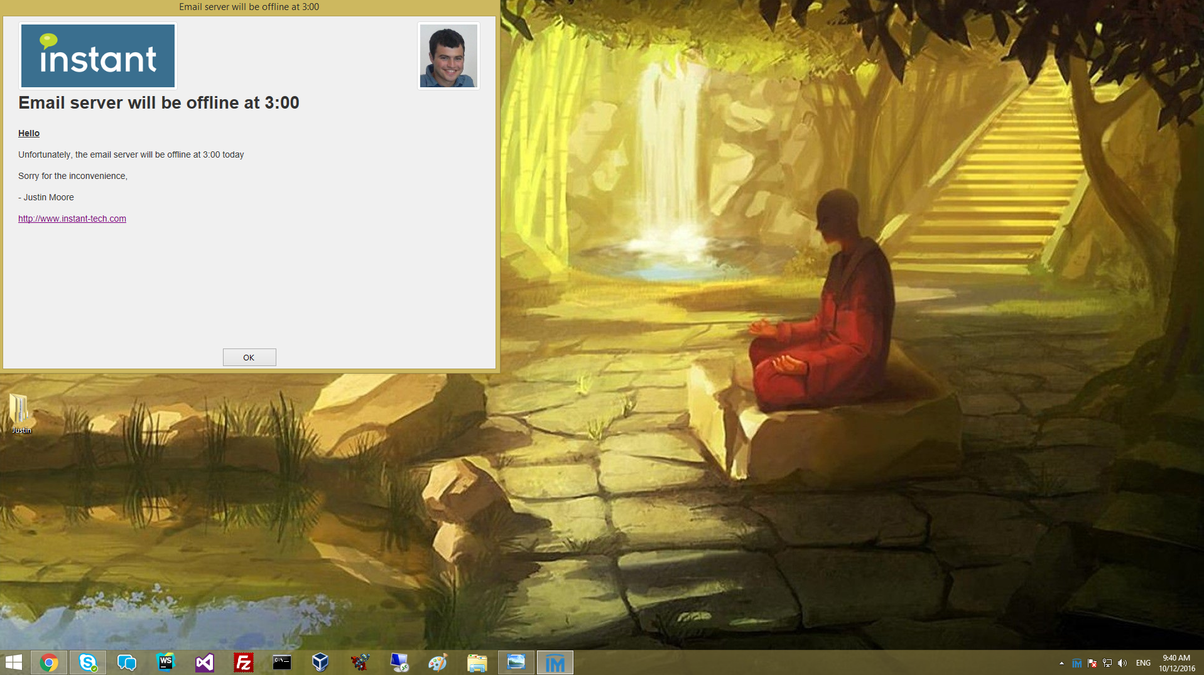Click the alert window title bar text
Screen dimensions: 1204x675
coord(249,7)
